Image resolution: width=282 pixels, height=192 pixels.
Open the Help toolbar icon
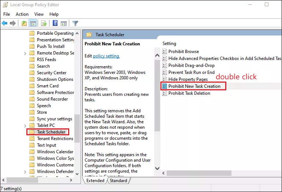55,23
